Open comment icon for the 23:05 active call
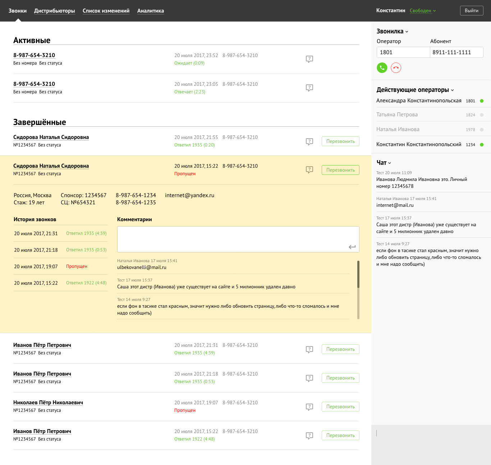Screen dimensions: 491x465 (309, 88)
